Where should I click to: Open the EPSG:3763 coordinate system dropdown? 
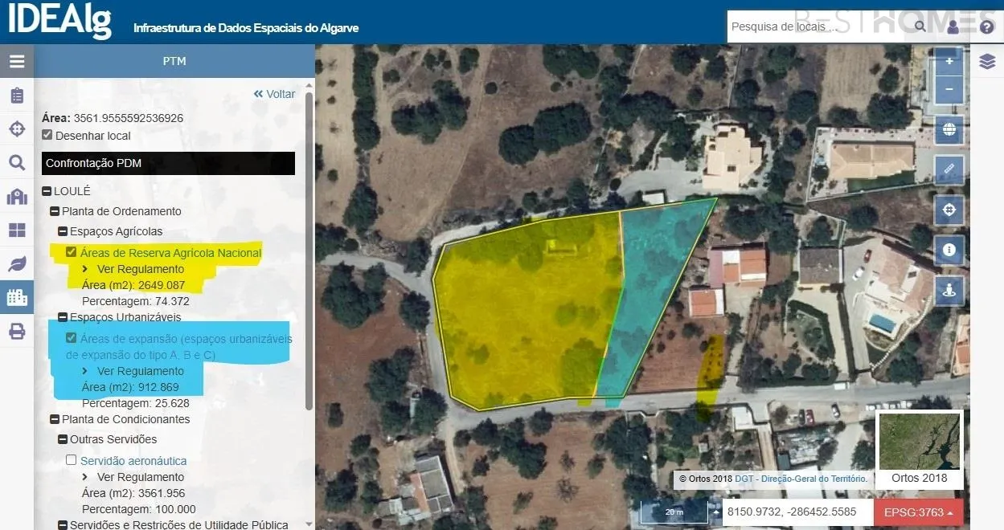[x=919, y=512]
